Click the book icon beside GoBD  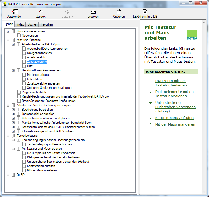(x=13, y=175)
